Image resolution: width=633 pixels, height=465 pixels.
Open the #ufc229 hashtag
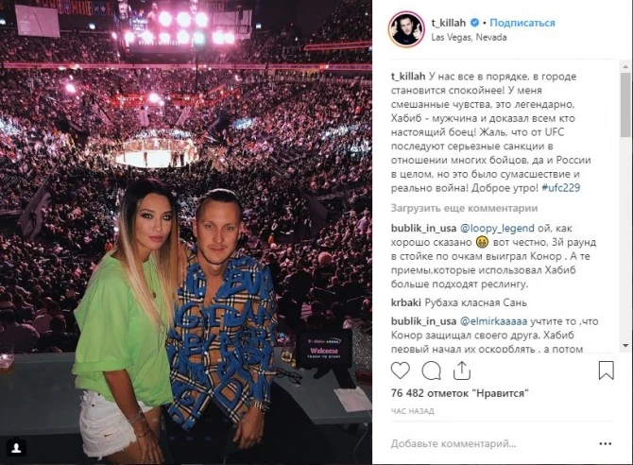point(561,188)
